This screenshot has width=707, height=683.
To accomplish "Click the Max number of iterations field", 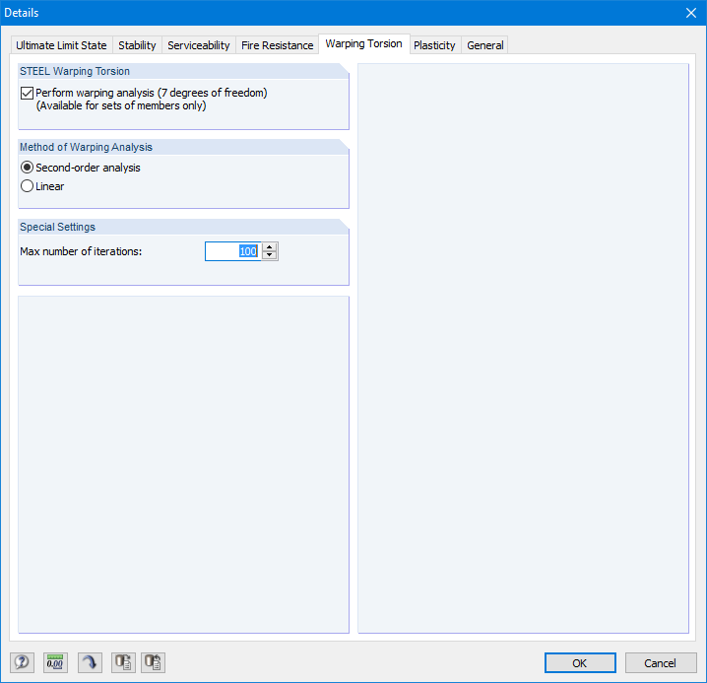I will point(233,251).
